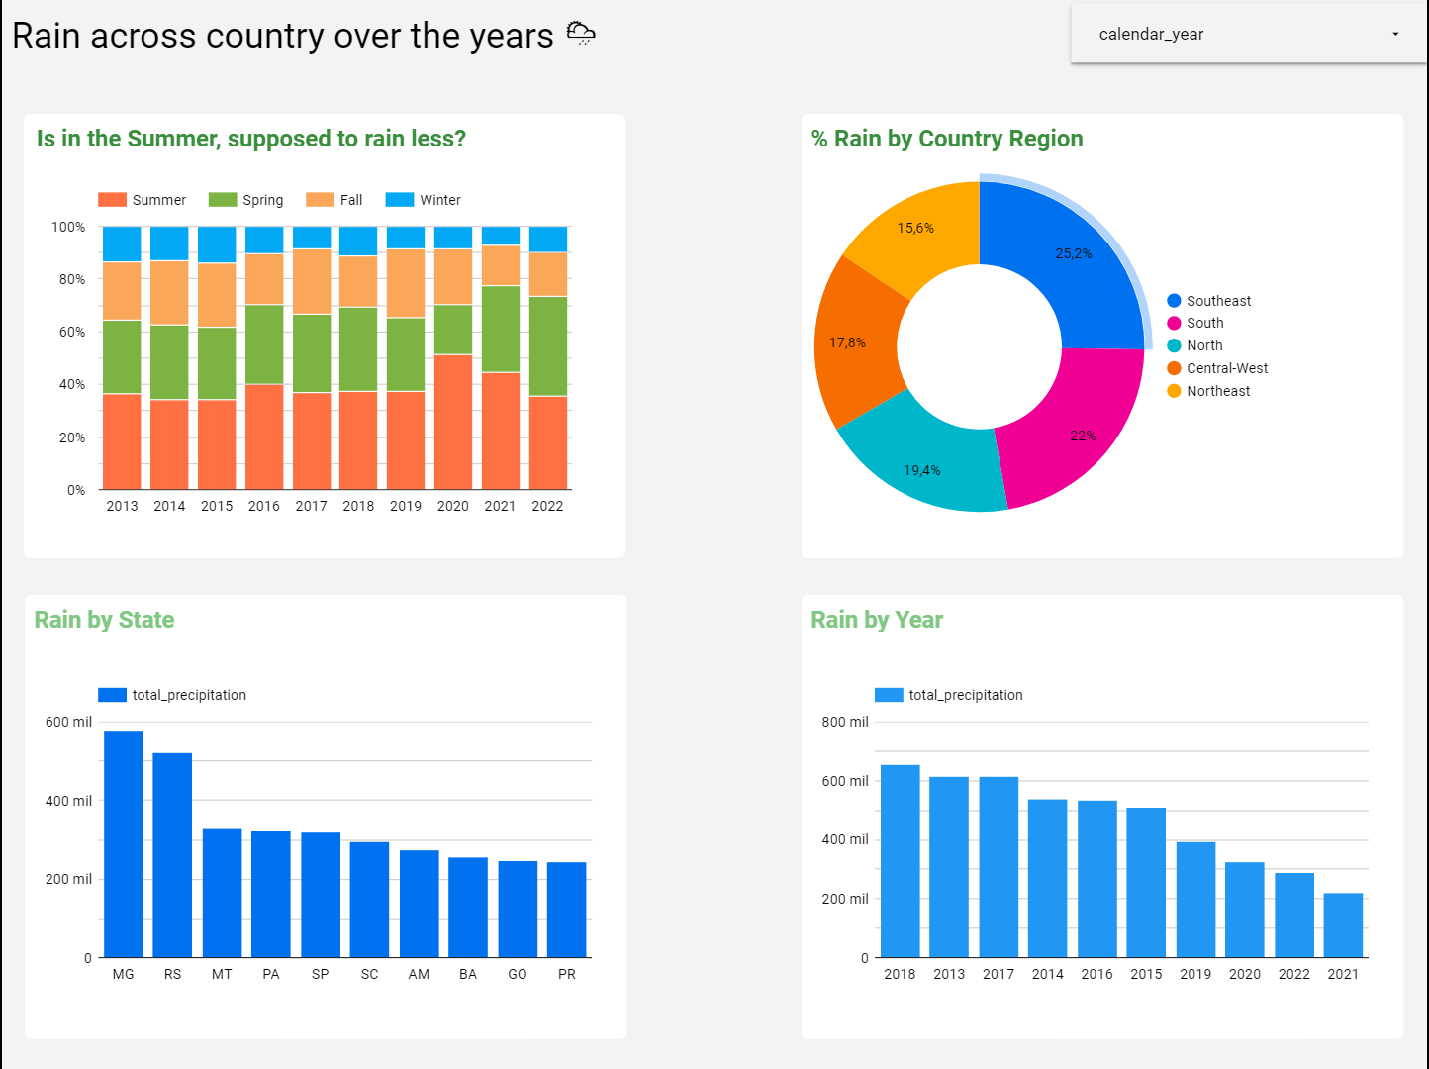Select Central-West legend entry

point(1217,368)
